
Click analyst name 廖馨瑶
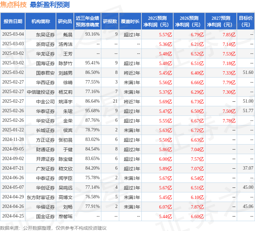click(66, 216)
